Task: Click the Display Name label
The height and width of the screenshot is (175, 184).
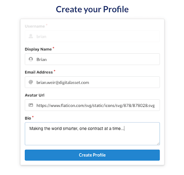Action: [38, 49]
